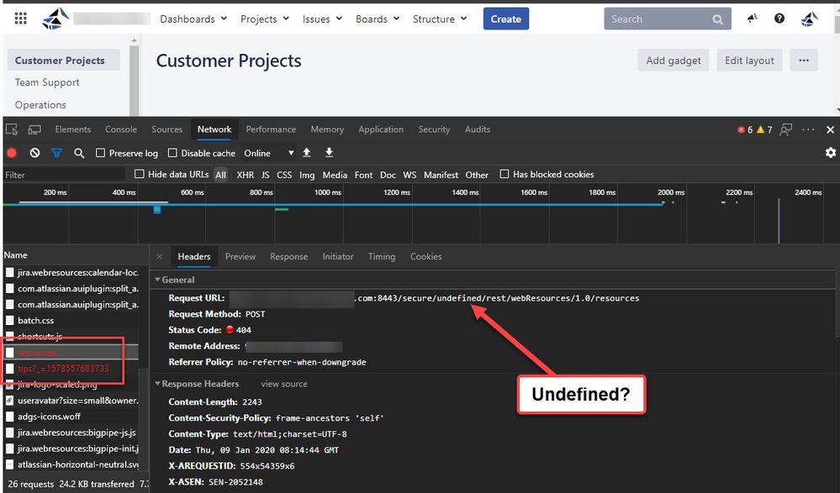Open the user profile avatar menu

click(809, 18)
